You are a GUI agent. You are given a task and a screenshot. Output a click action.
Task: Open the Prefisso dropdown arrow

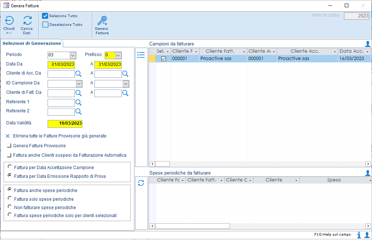tap(118, 55)
